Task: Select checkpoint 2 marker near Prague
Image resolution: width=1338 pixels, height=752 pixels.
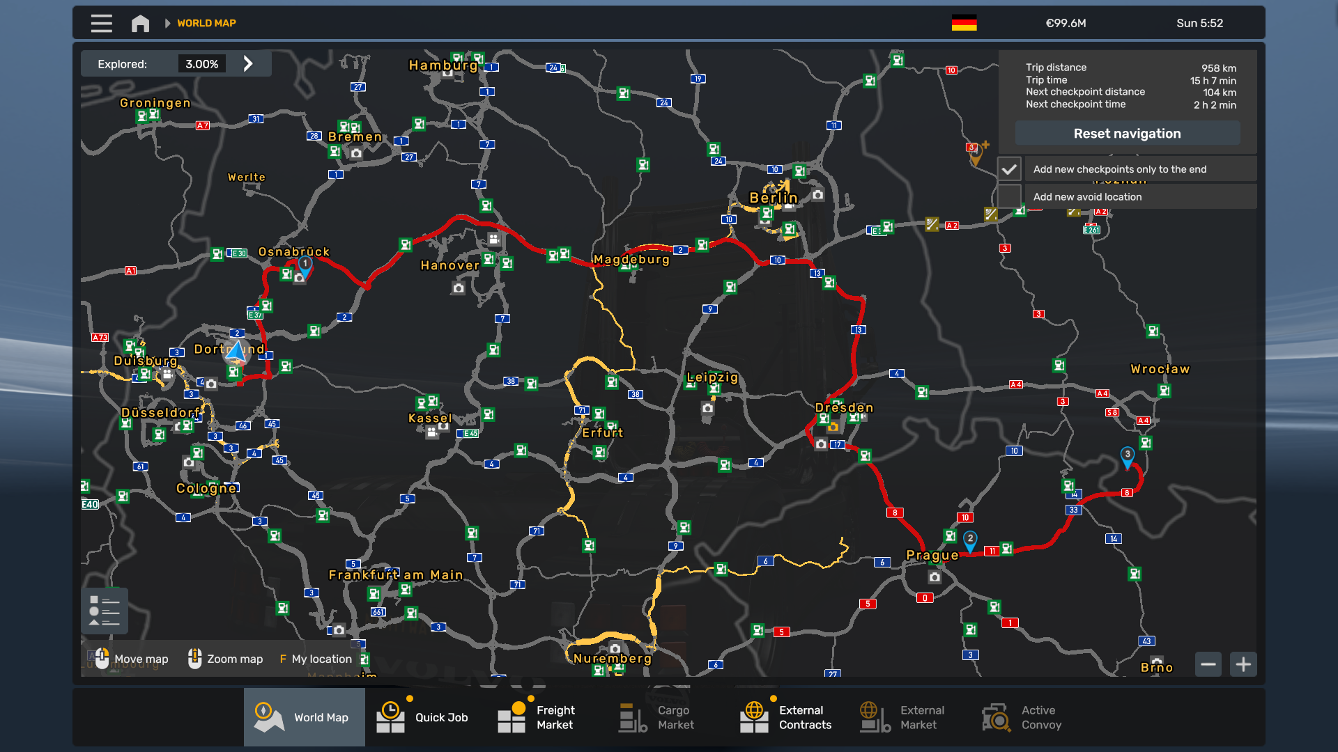Action: tap(969, 540)
